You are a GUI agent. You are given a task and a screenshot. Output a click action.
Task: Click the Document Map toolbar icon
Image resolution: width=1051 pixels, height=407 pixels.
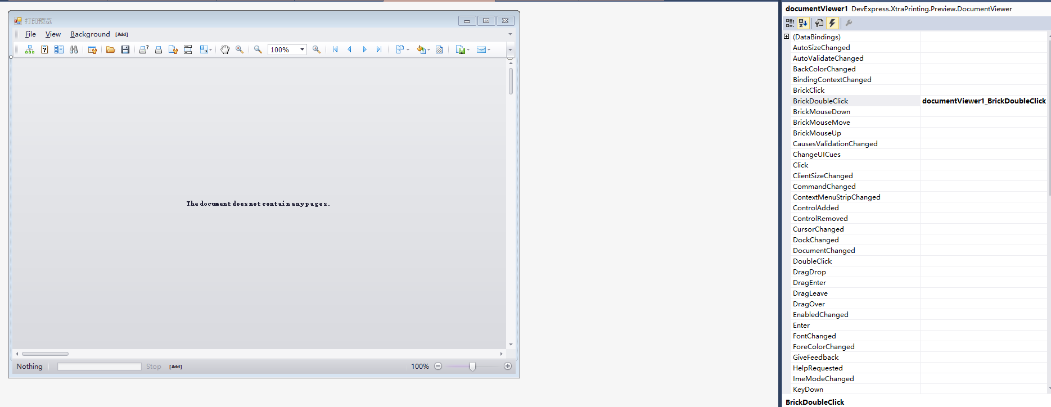coord(30,49)
